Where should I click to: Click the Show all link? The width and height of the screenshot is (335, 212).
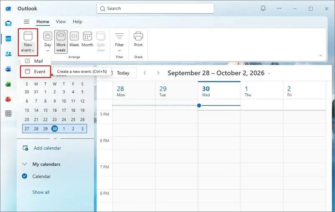tap(41, 192)
